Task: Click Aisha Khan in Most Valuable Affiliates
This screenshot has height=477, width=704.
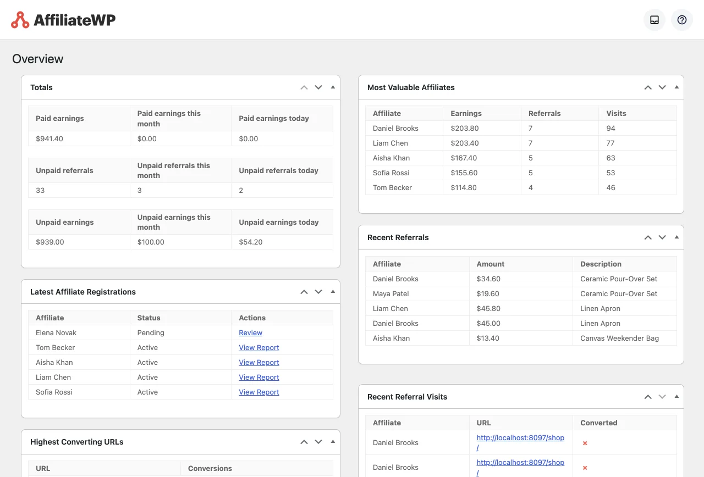Action: (391, 158)
